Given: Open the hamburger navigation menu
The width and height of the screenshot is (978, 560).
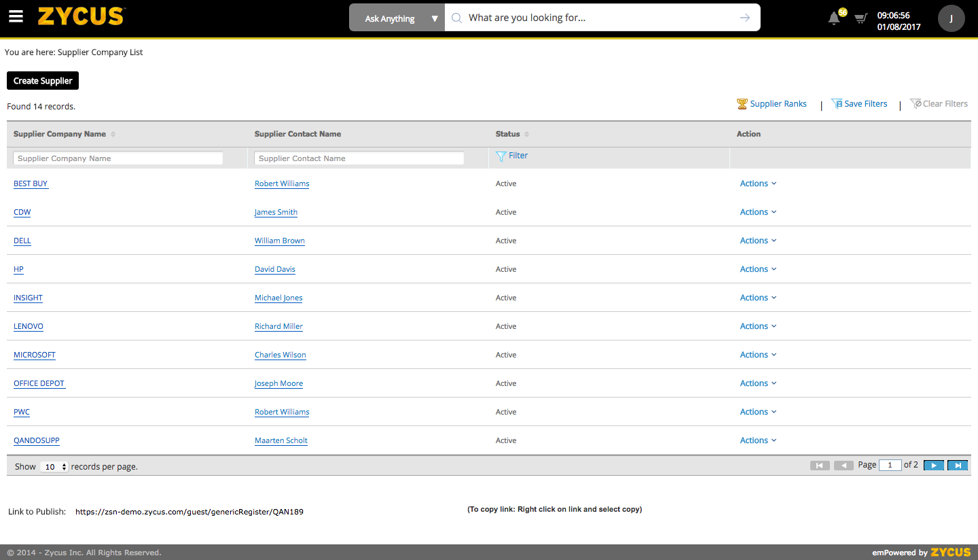Looking at the screenshot, I should coord(16,17).
